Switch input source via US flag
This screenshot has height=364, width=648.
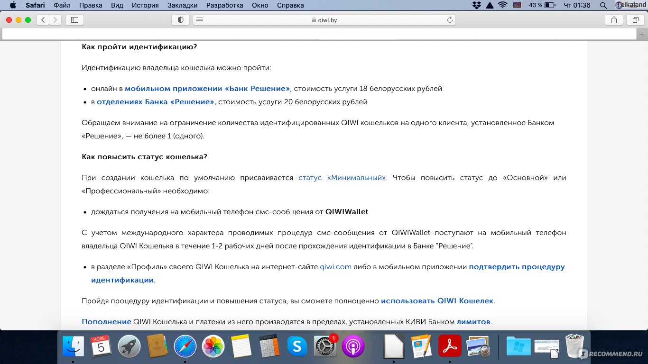pos(517,5)
